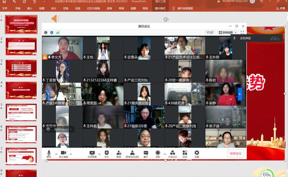The width and height of the screenshot is (288, 177).
Task: Start recording with the record icon
Action: (x=158, y=154)
